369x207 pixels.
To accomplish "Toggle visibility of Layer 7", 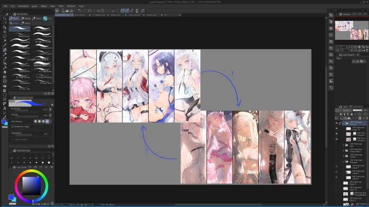I will click(337, 167).
